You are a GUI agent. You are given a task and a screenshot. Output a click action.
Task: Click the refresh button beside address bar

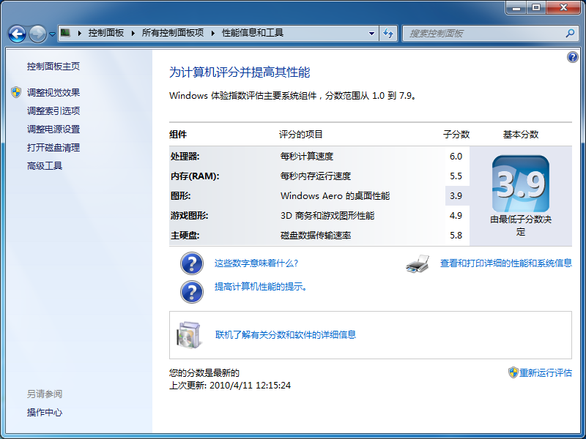click(388, 33)
